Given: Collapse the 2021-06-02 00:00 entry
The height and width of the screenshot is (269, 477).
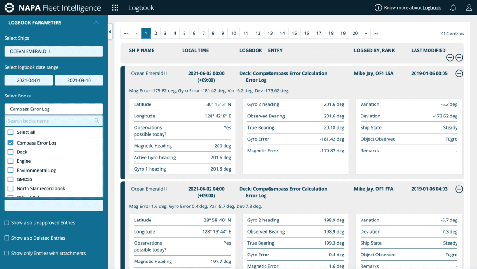Looking at the screenshot, I should [459, 73].
